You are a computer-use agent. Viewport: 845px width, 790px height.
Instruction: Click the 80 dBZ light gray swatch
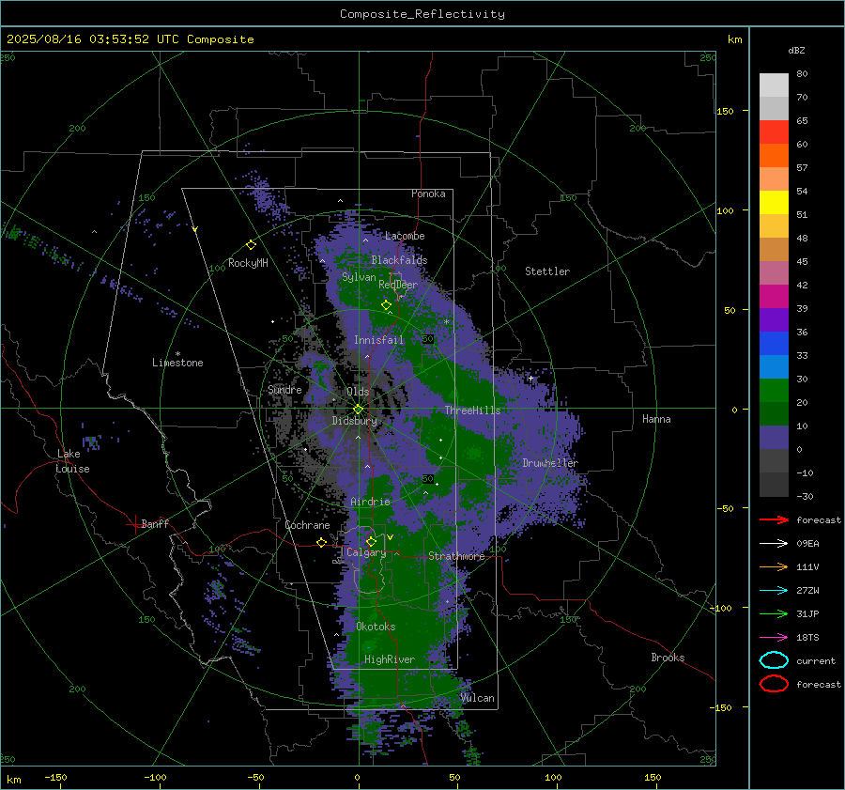774,85
